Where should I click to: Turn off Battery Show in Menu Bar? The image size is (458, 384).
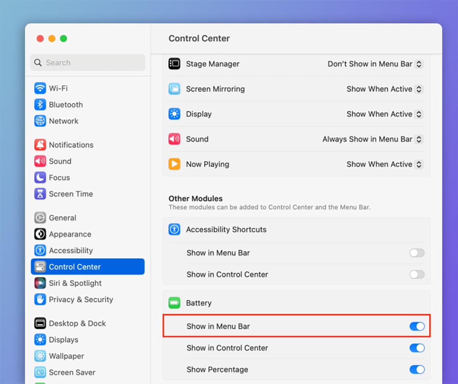tap(417, 326)
